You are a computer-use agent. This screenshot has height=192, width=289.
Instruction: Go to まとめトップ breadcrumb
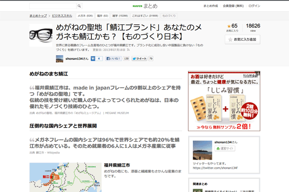pyautogui.click(x=38, y=16)
